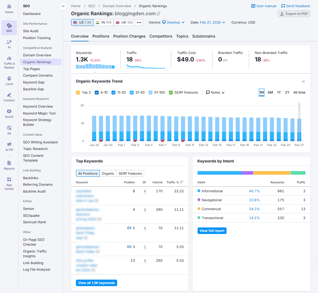Image resolution: width=318 pixels, height=293 pixels.
Task: Open more databases ellipsis button
Action: [139, 22]
